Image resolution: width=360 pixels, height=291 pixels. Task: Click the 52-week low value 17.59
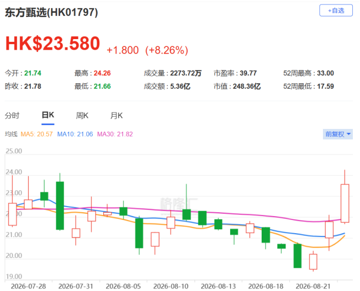click(325, 87)
